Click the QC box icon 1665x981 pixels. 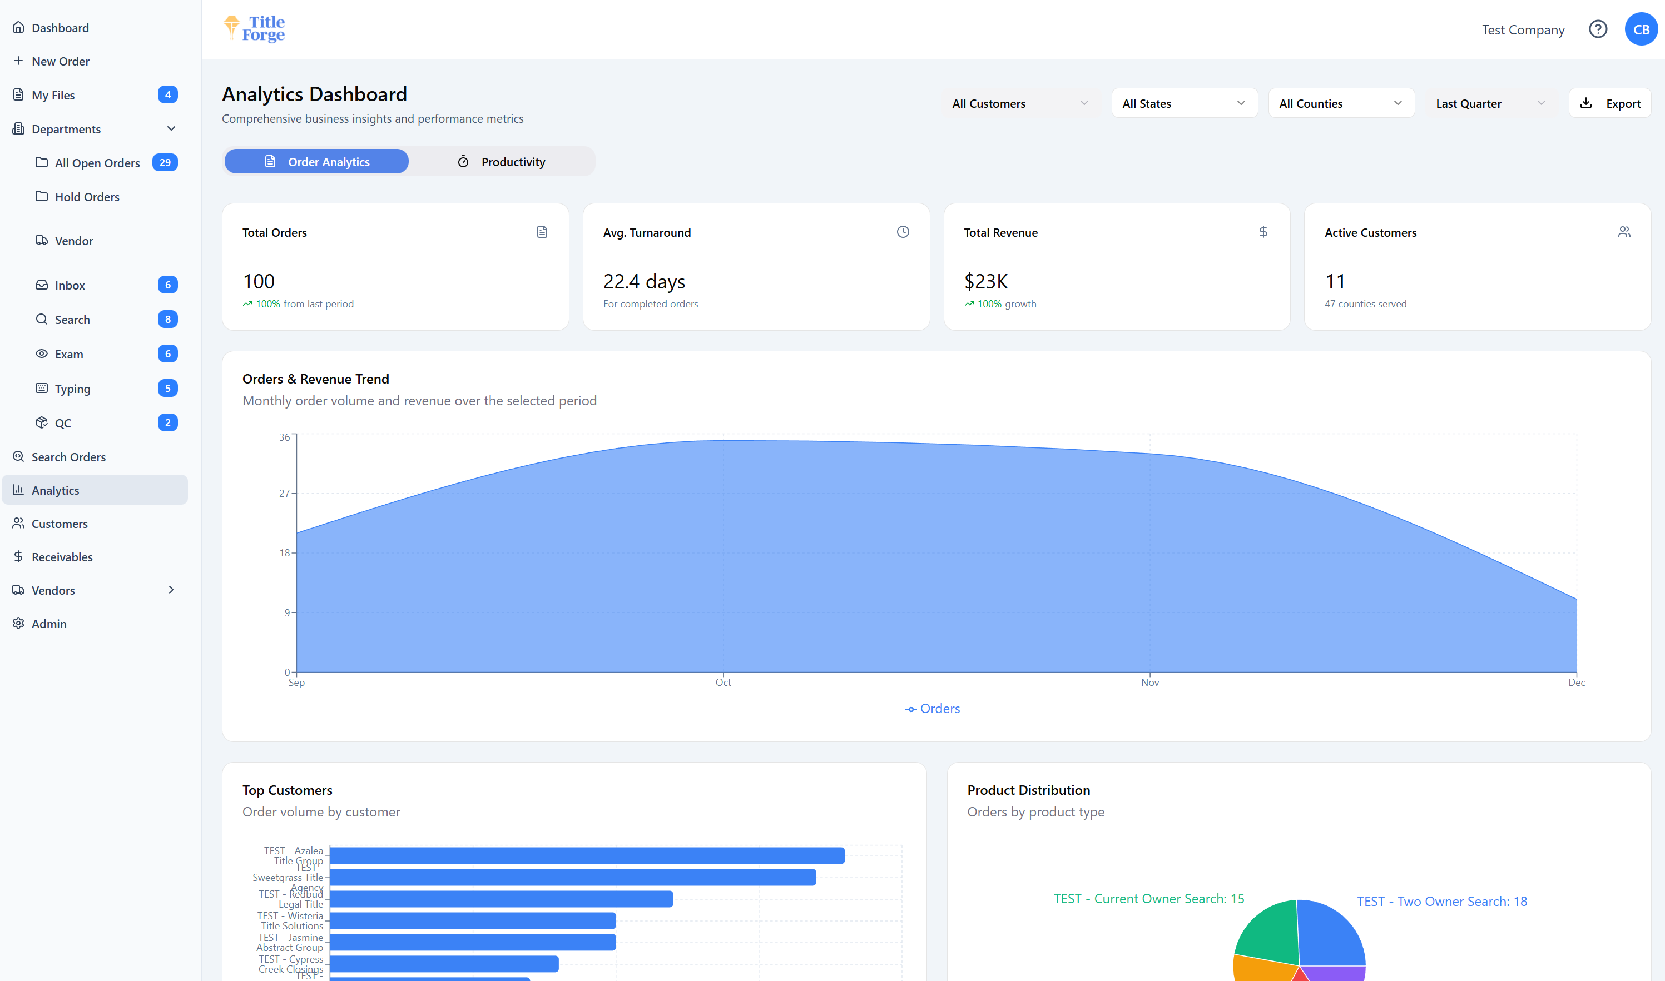[42, 422]
